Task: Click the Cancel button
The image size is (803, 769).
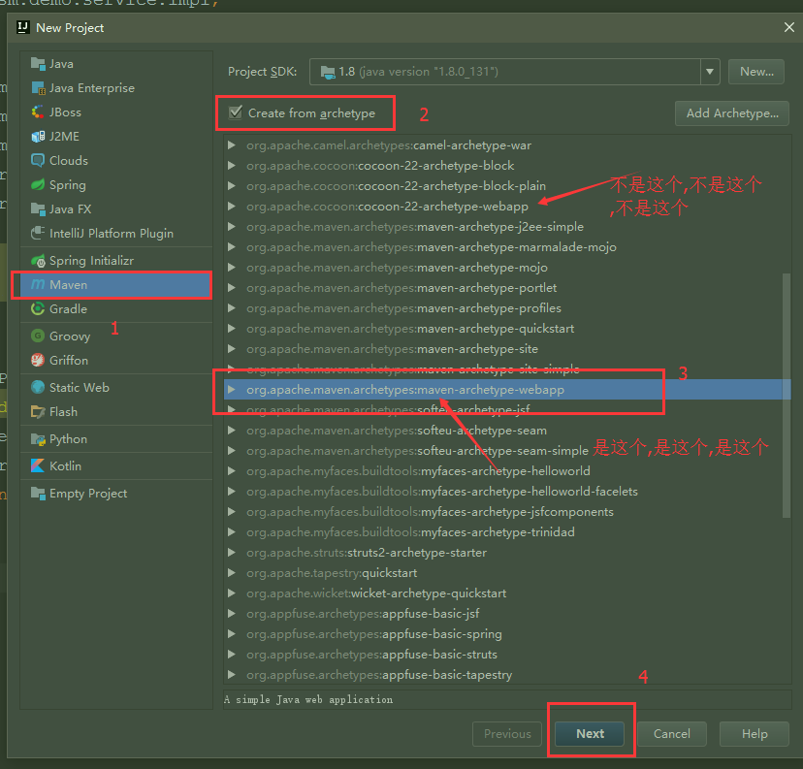Action: 672,734
